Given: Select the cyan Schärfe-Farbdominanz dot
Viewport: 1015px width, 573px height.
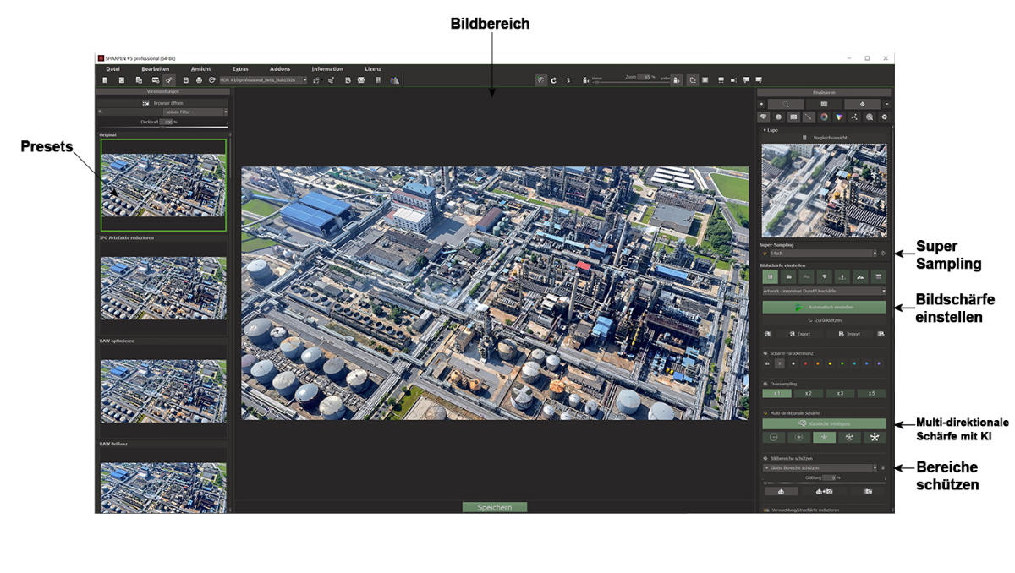Looking at the screenshot, I should [x=854, y=363].
